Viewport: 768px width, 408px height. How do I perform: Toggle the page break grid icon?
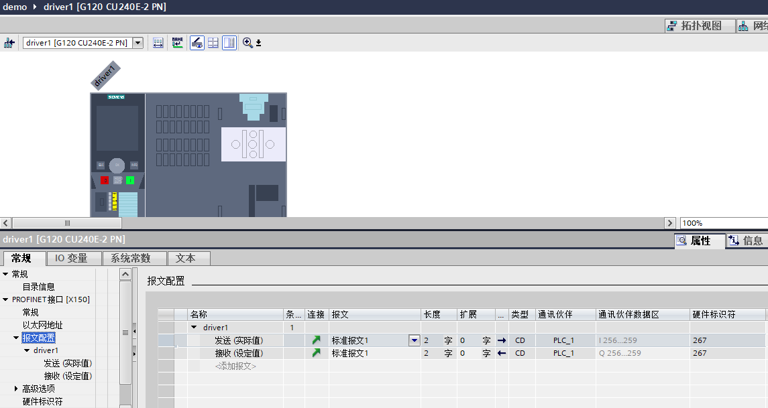213,43
